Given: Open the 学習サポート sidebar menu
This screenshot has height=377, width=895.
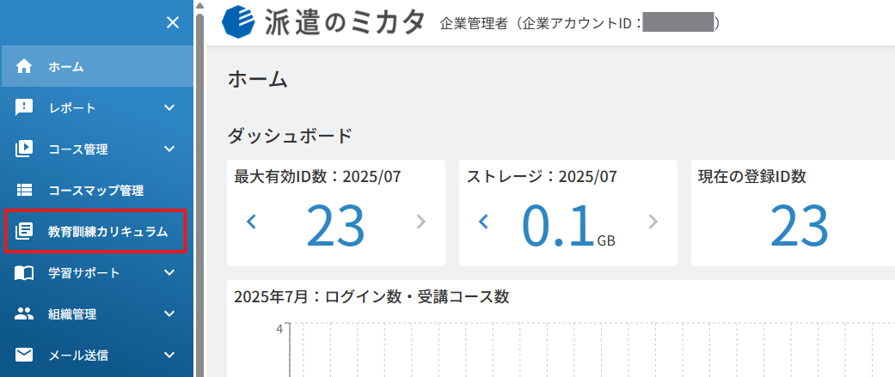Looking at the screenshot, I should point(96,273).
